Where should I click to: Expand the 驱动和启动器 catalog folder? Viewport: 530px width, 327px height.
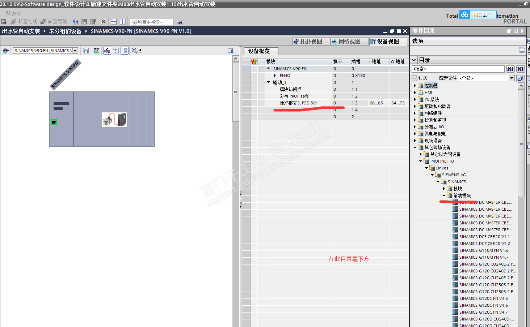pos(415,106)
